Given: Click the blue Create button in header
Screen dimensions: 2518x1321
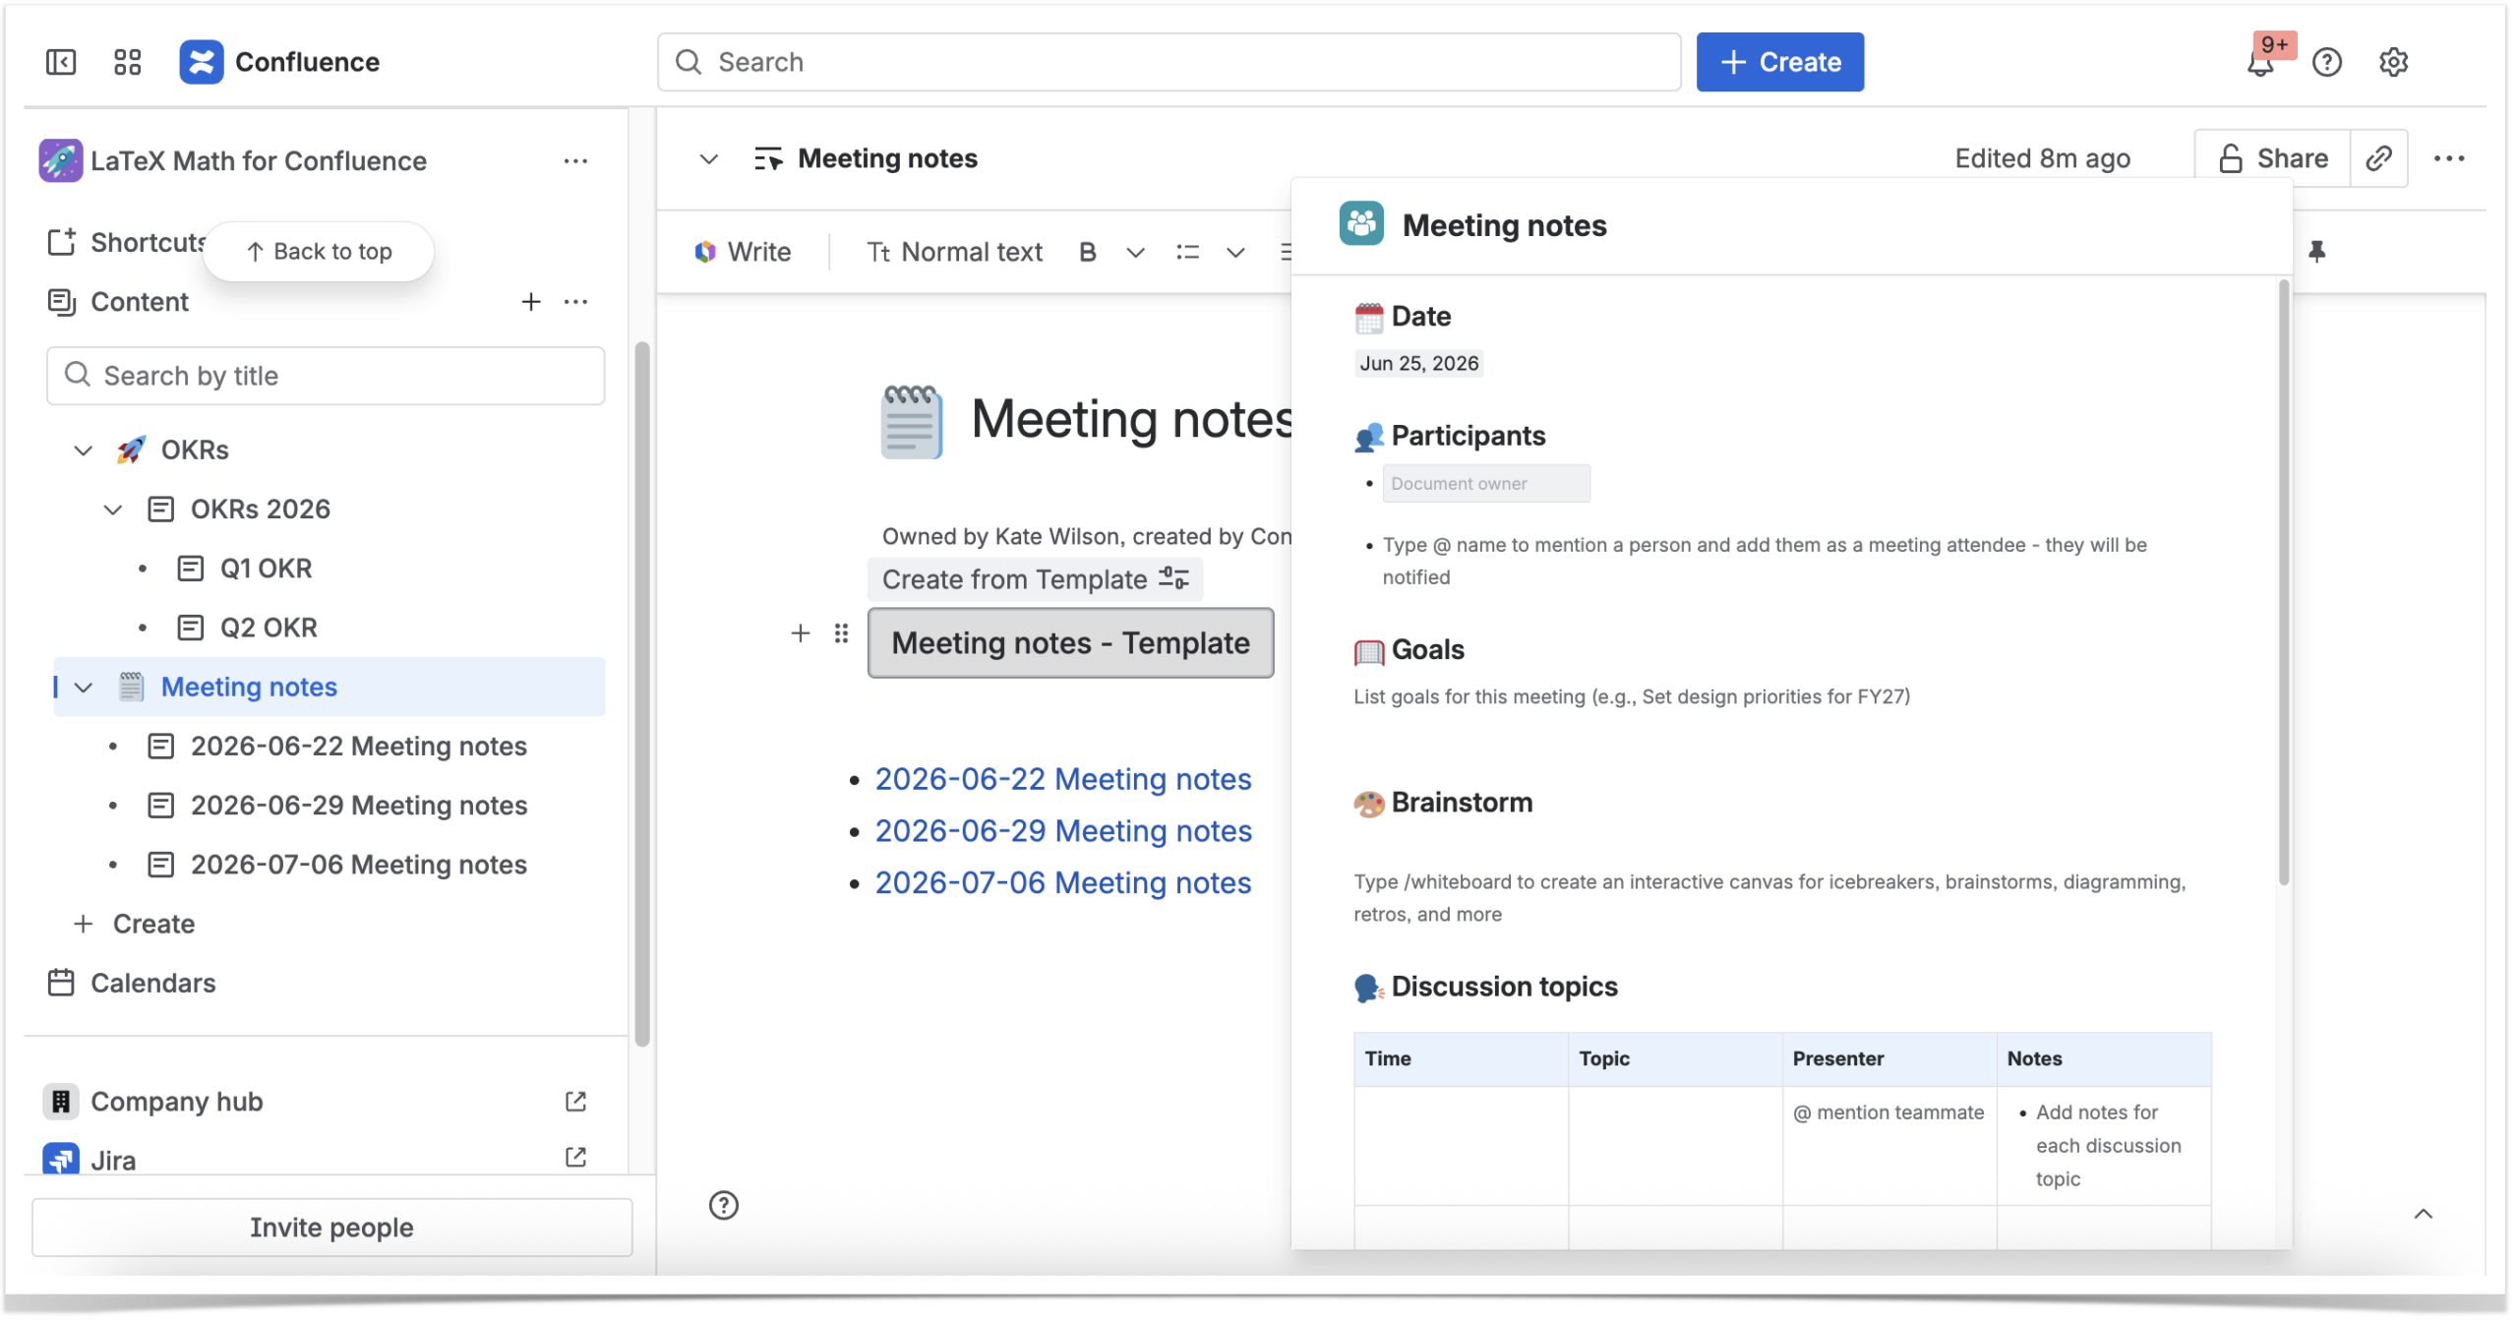Looking at the screenshot, I should [x=1779, y=62].
